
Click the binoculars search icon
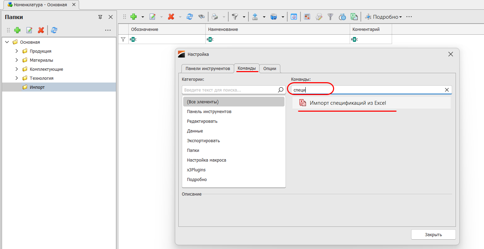coord(201,17)
